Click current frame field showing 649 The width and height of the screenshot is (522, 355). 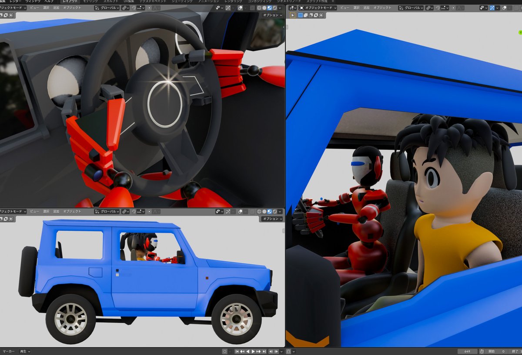click(468, 351)
